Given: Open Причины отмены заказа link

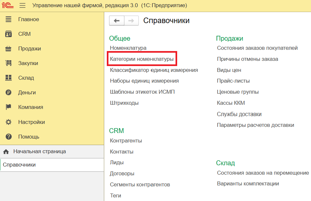Looking at the screenshot, I should click(247, 59).
